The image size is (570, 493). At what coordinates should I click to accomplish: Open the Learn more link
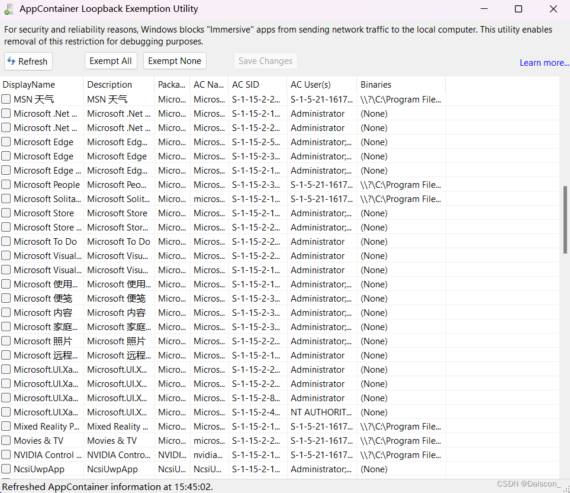[544, 63]
